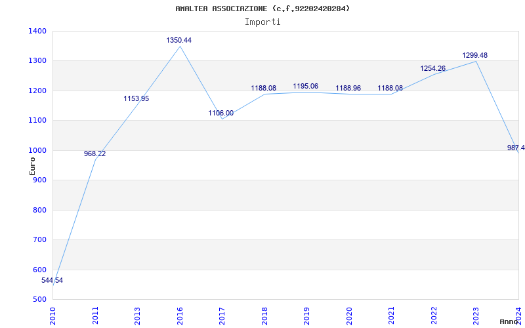Select the 1350.44 data label
This screenshot has width=525, height=328.
[x=178, y=40]
